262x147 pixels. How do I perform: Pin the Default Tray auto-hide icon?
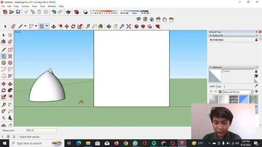[x=257, y=32]
